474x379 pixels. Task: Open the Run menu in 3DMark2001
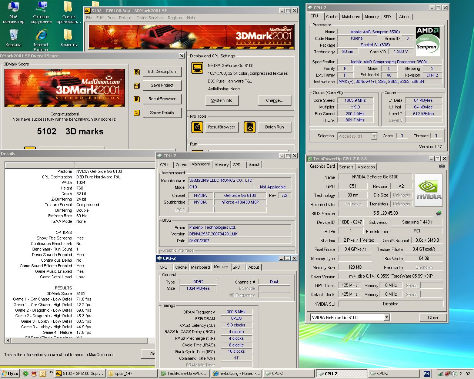111,18
